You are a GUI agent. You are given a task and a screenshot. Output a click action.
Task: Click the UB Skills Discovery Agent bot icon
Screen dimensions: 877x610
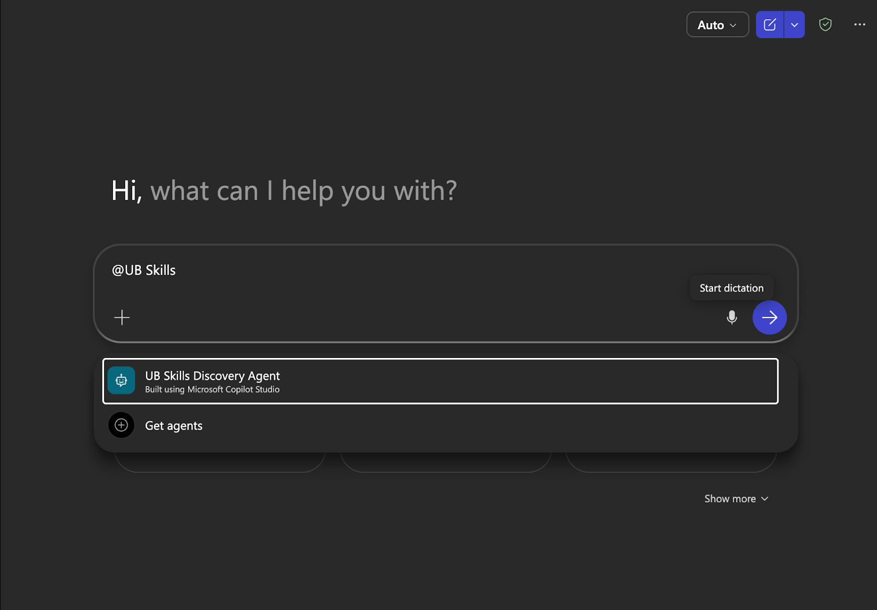pyautogui.click(x=121, y=381)
